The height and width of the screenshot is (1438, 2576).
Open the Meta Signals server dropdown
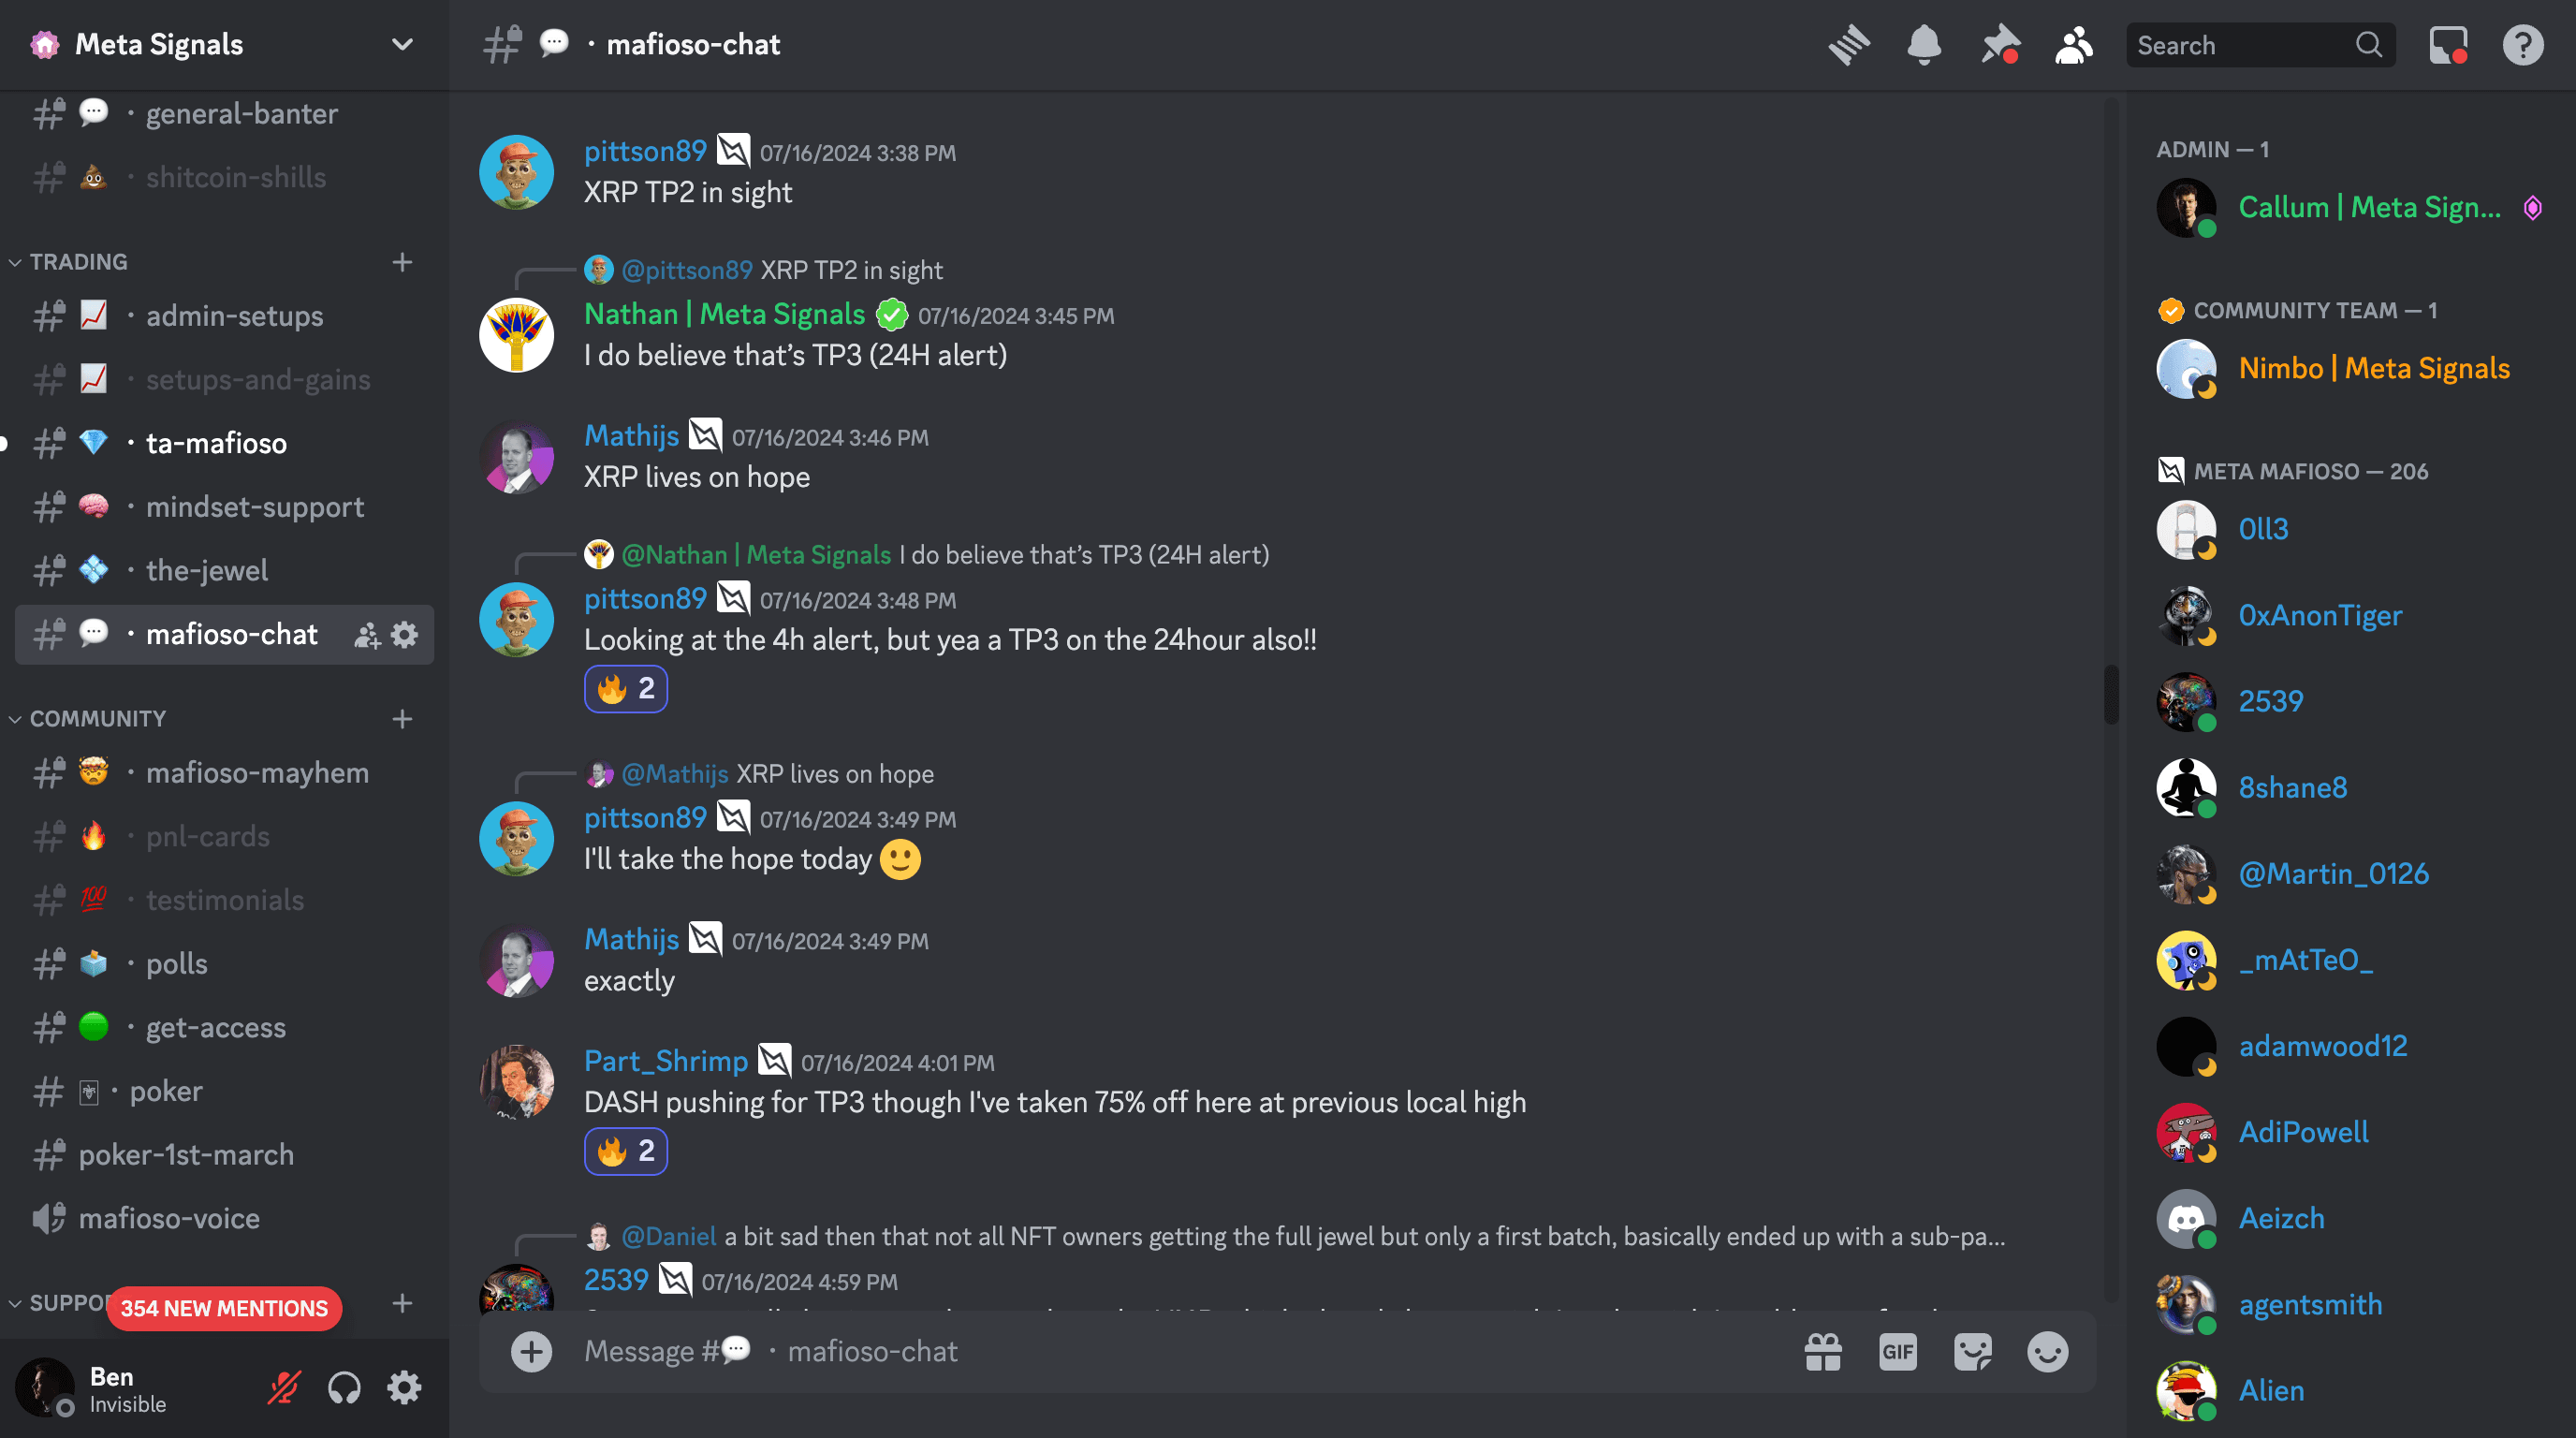click(401, 44)
